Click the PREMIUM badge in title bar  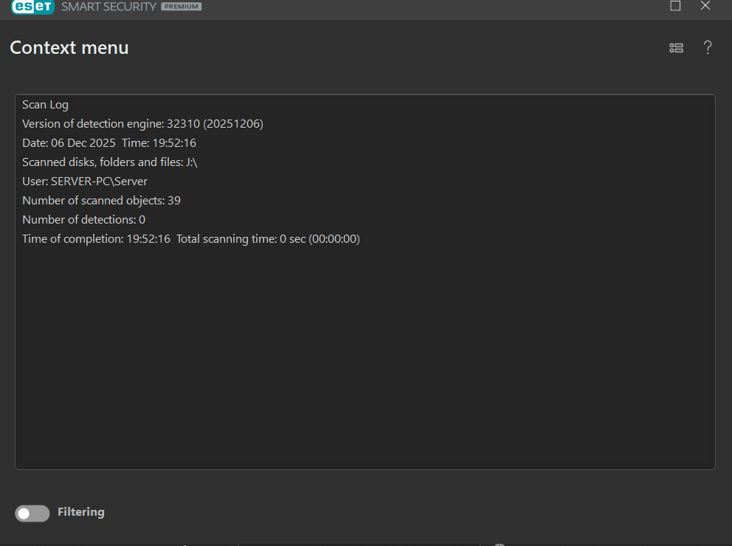(181, 7)
